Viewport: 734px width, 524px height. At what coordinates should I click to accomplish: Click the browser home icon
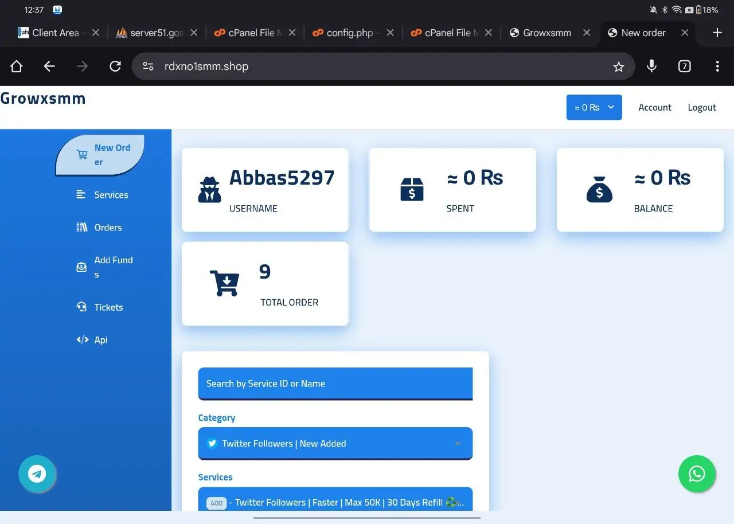point(17,67)
